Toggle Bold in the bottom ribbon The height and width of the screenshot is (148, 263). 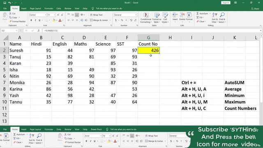pos(86,141)
